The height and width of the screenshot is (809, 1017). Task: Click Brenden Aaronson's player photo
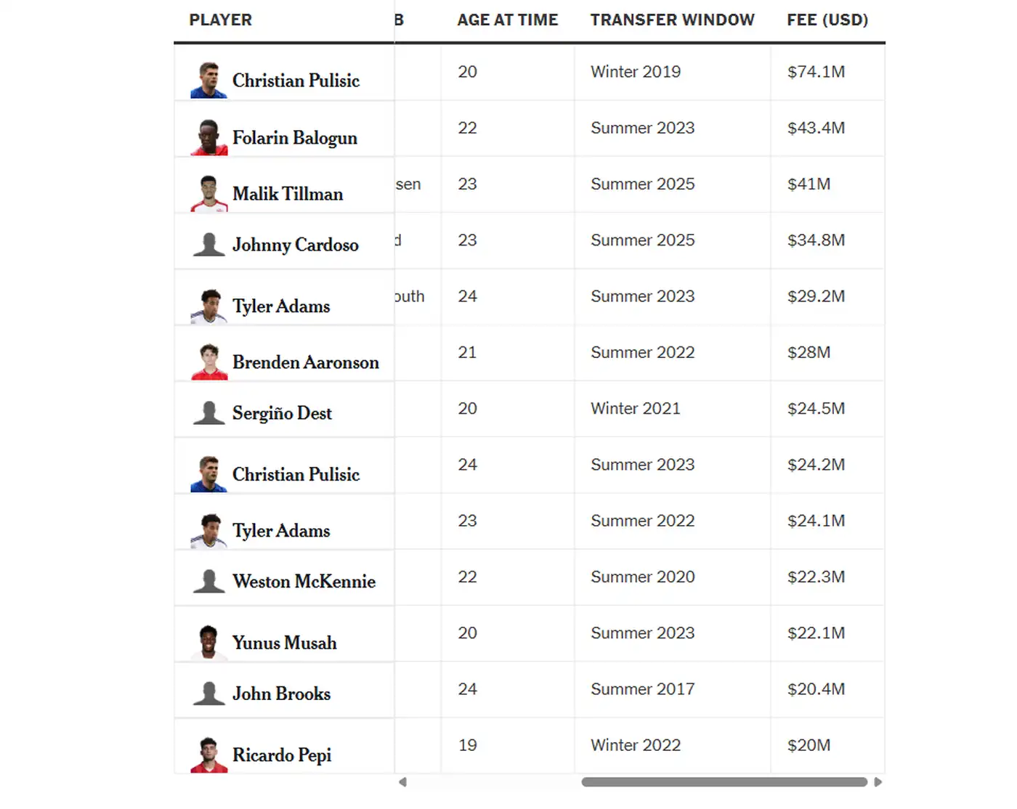click(208, 362)
